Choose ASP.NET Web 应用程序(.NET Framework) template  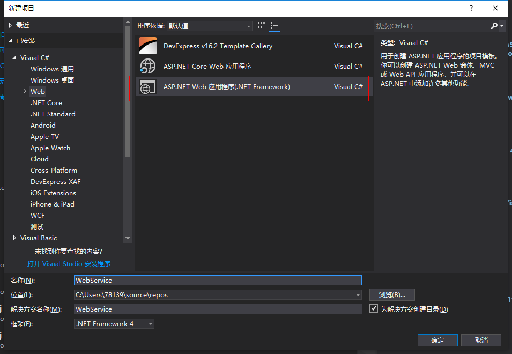[x=254, y=86]
